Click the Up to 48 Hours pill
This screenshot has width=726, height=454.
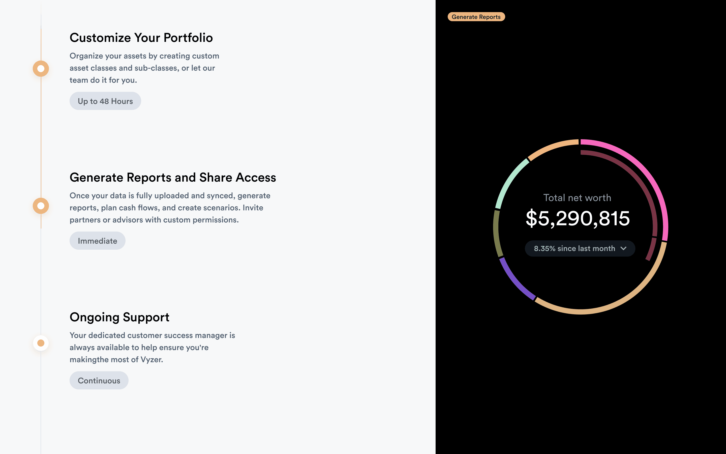point(105,101)
